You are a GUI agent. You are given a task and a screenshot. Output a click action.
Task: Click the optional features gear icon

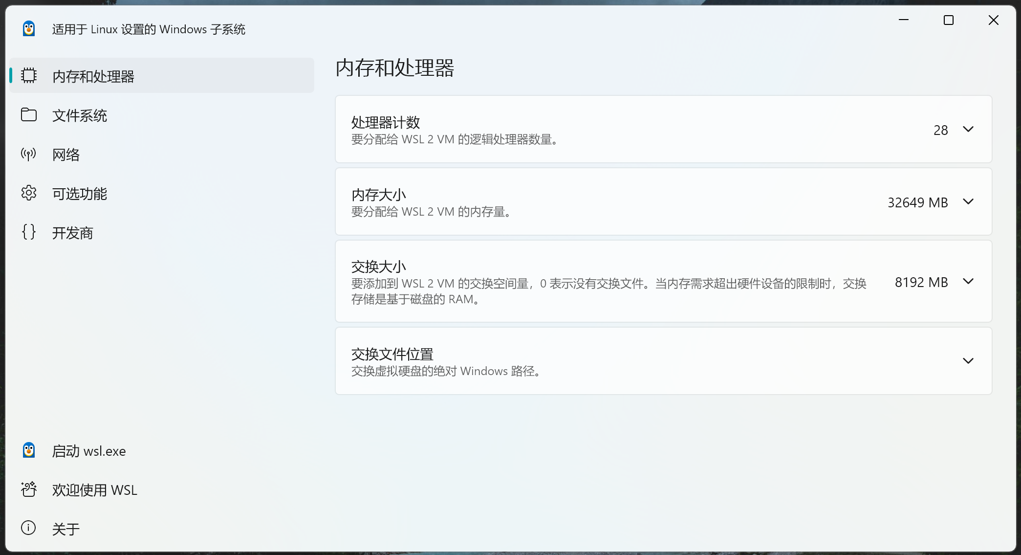tap(29, 193)
